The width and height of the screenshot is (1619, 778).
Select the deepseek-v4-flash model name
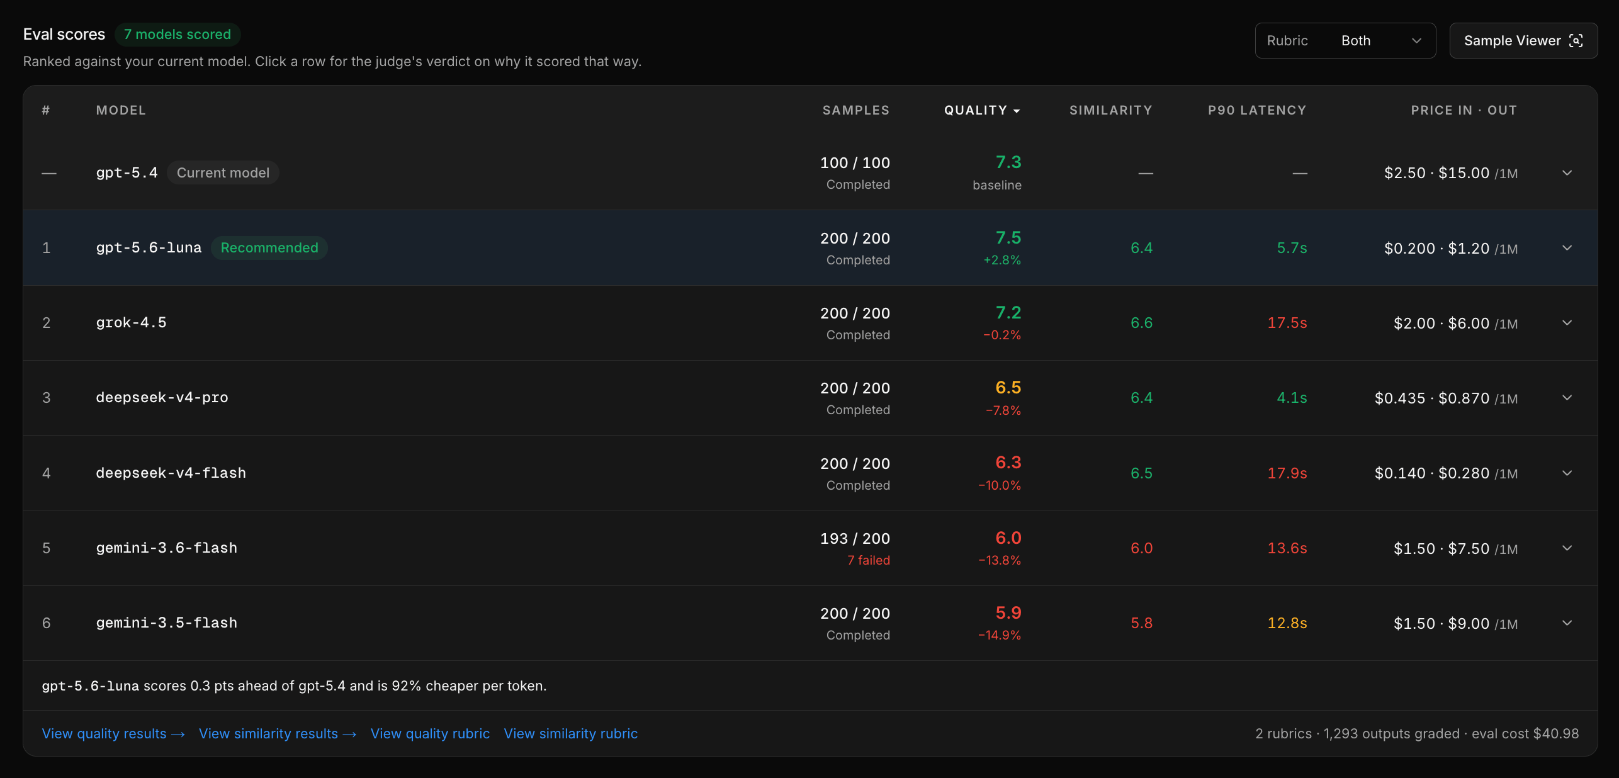tap(171, 473)
